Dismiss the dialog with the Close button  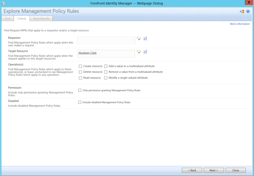(236, 170)
